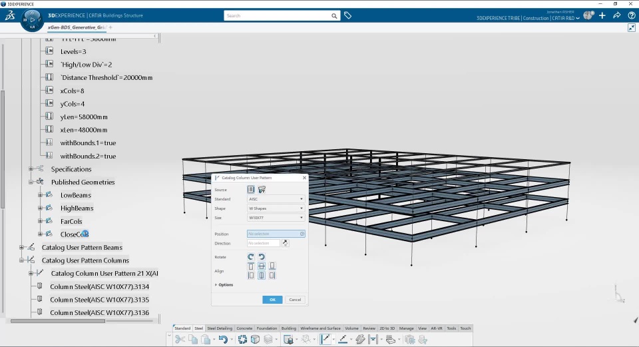Screen dimensions: 639x347
Task: Open the Steel tab
Action: (x=198, y=328)
